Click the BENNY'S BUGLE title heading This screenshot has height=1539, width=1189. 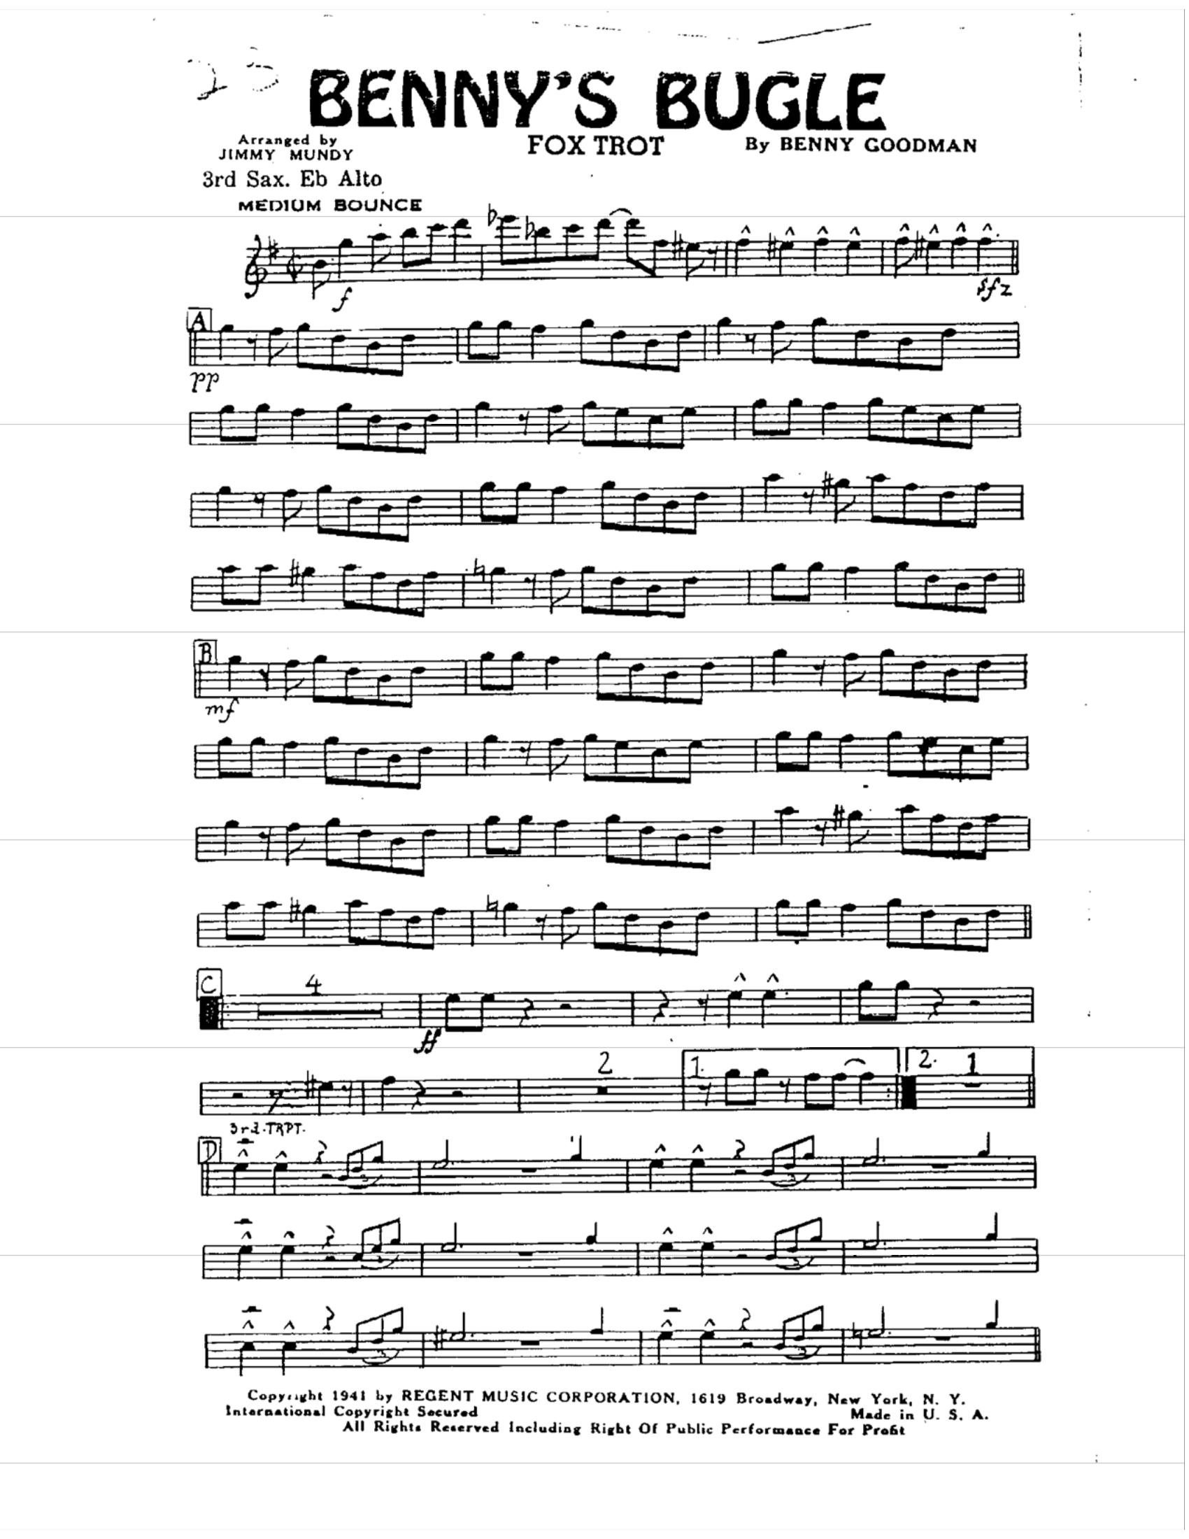pos(597,100)
